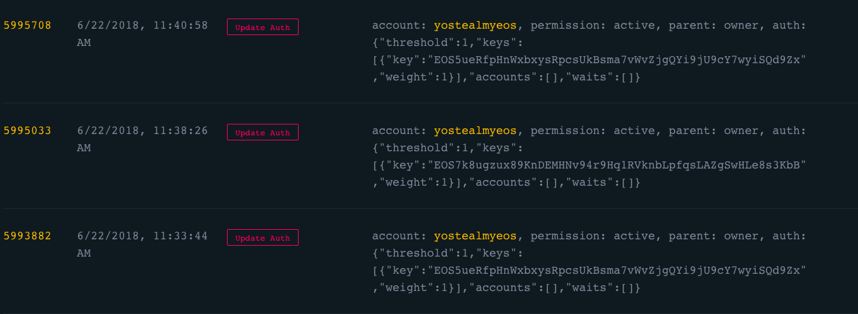
Task: Click the 11:33:44 AM timestamp
Action: point(142,236)
